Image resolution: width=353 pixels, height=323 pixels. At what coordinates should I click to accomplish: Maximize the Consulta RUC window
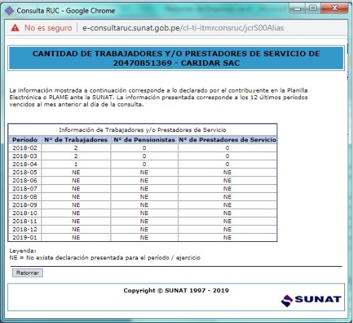pyautogui.click(x=313, y=8)
